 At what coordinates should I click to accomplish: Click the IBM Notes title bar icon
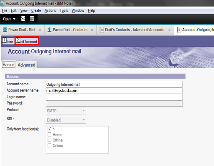(x=2, y=3)
